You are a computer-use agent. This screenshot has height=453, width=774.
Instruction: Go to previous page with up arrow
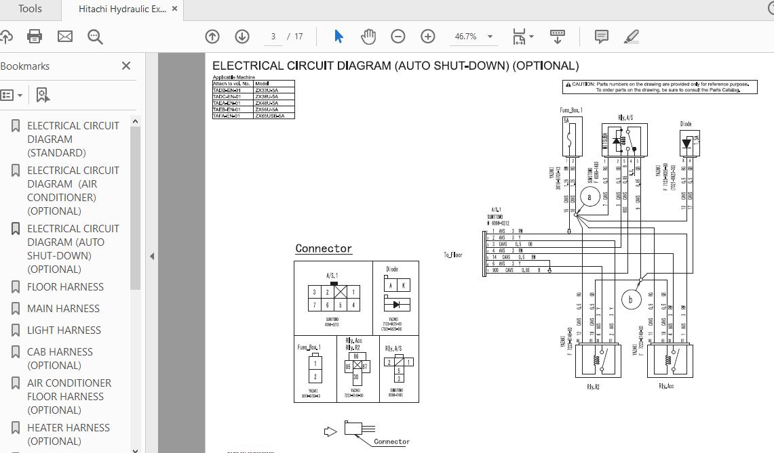(x=212, y=37)
